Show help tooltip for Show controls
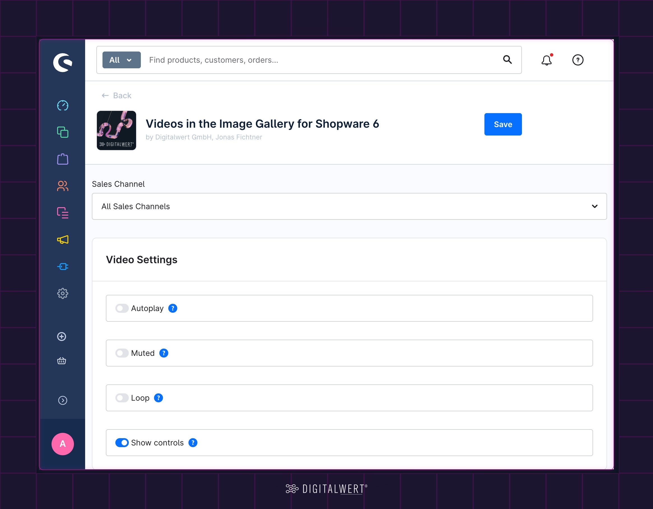This screenshot has height=509, width=653. point(193,443)
